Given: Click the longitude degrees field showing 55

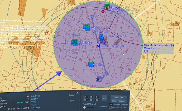Looking at the screenshot, I should coord(85,100).
